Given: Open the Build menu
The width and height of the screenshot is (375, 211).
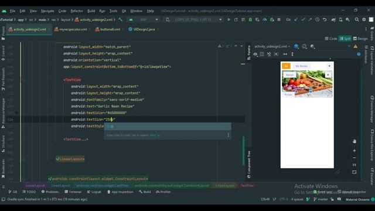Looking at the screenshot, I should coord(91,11).
